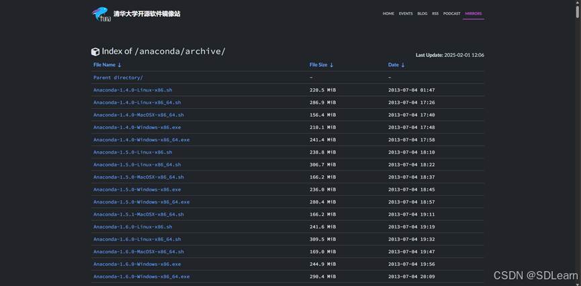Sort the list by File Size

click(x=321, y=65)
